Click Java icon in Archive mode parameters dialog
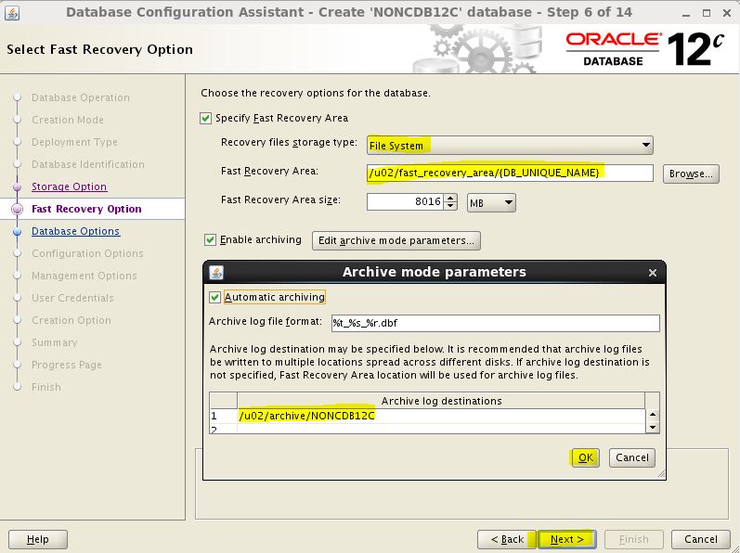Viewport: 740px width, 553px height. [x=216, y=272]
